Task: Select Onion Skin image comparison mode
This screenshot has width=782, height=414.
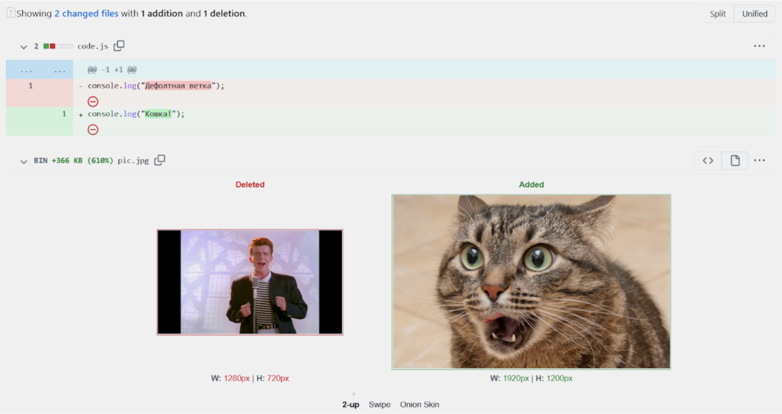Action: tap(419, 404)
